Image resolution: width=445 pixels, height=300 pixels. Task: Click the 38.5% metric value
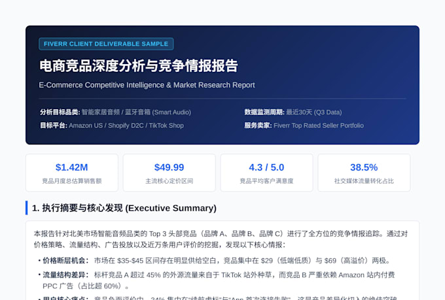364,167
